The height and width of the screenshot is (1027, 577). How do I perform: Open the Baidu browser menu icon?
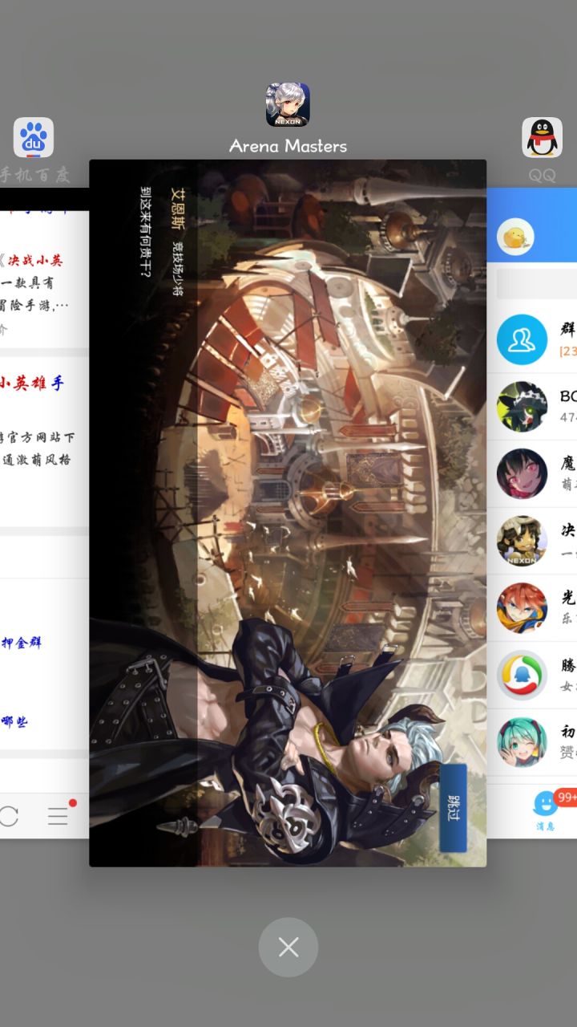(x=59, y=817)
